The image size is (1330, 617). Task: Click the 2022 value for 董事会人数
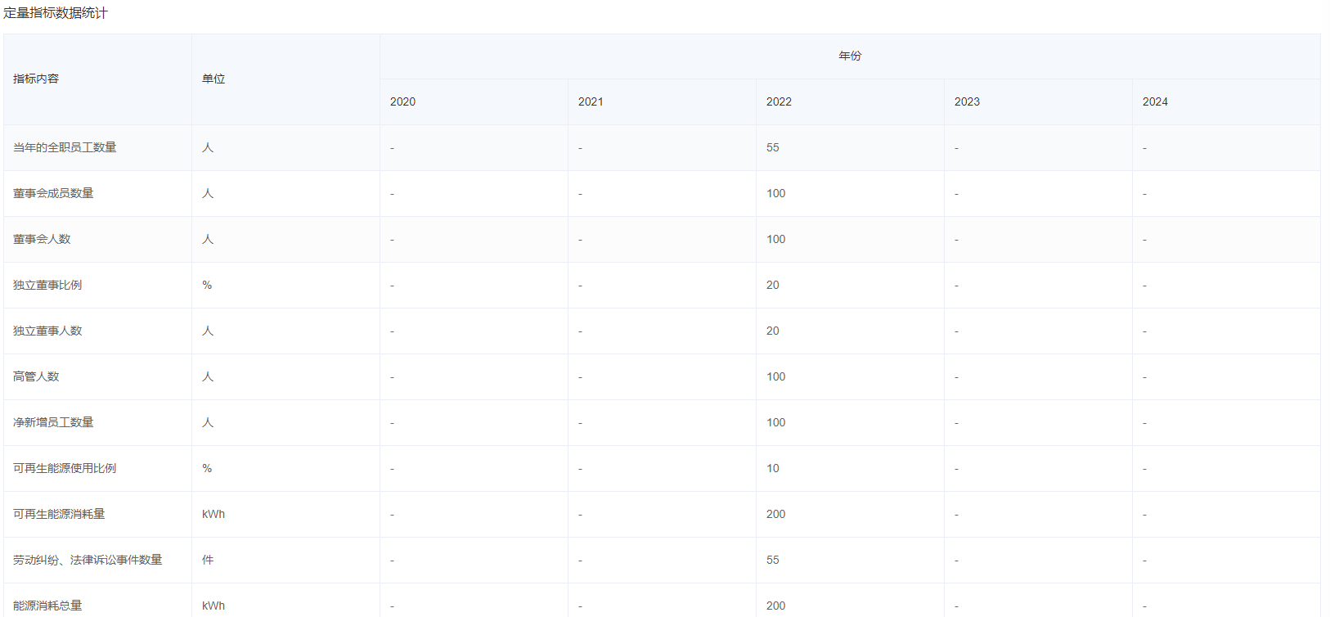point(775,239)
